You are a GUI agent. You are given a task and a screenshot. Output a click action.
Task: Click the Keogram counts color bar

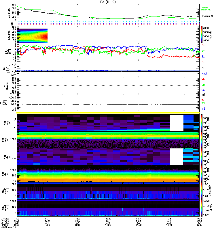201,35
